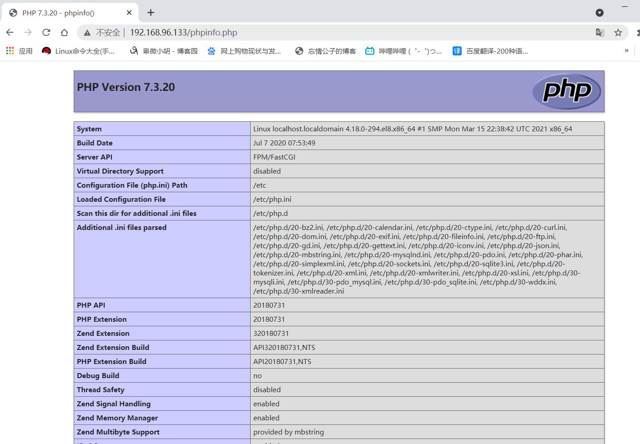
Task: Click the FPM/FastCGI value
Action: click(274, 157)
